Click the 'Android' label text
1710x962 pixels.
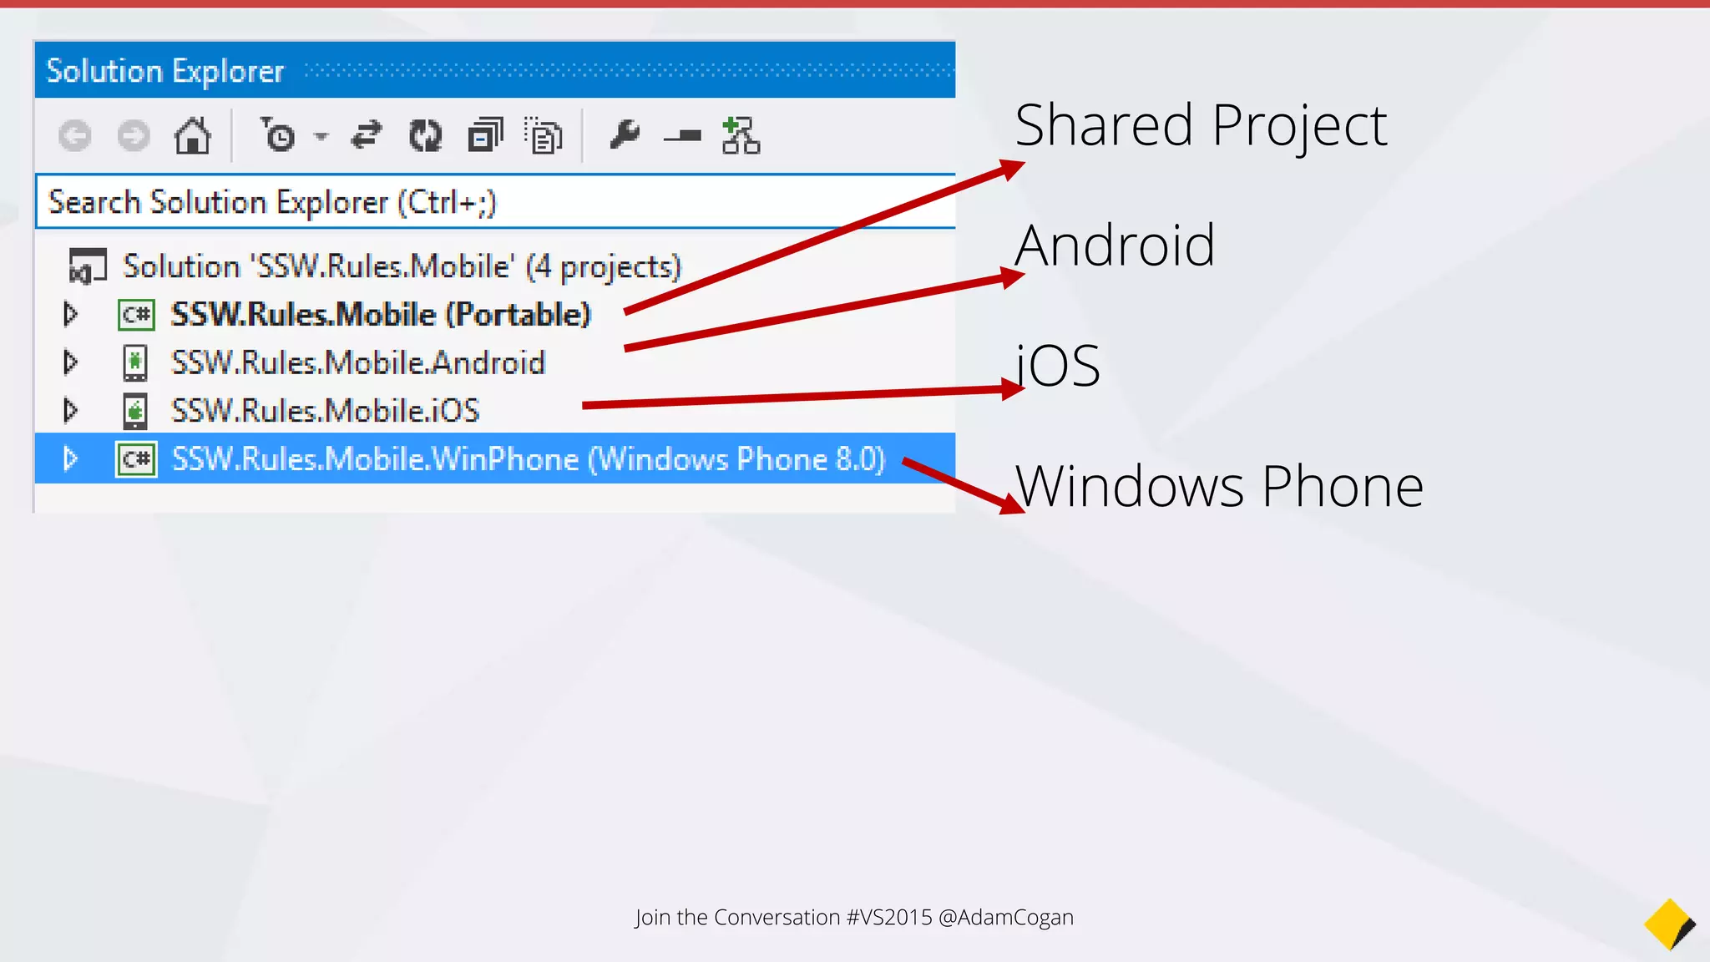click(1115, 245)
